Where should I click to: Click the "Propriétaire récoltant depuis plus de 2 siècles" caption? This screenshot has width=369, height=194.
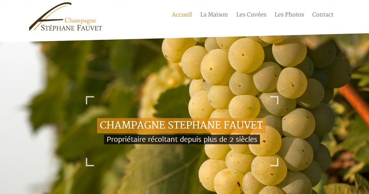point(182,140)
